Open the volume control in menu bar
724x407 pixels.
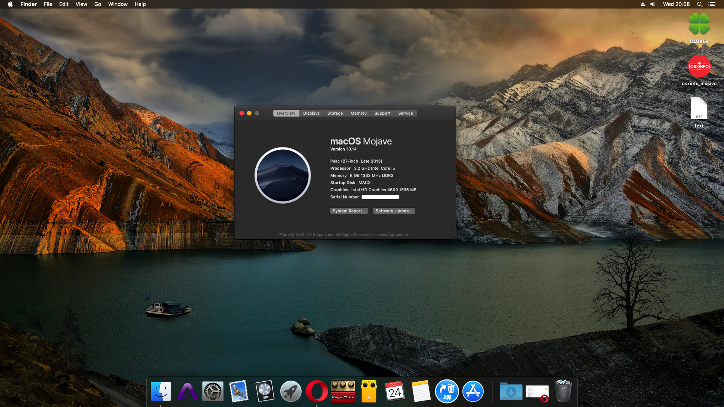click(652, 4)
